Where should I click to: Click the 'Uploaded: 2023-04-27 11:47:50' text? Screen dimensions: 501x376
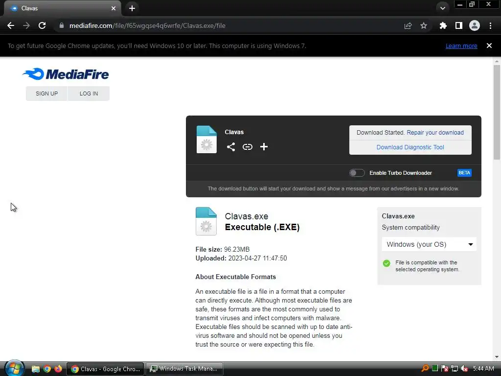pos(241,258)
